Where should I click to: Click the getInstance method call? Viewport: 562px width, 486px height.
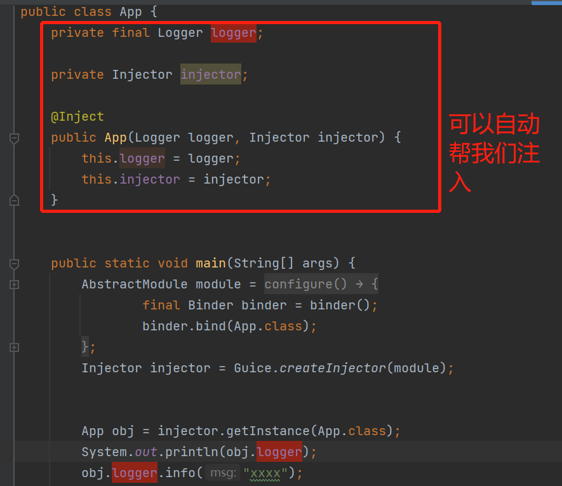(269, 431)
